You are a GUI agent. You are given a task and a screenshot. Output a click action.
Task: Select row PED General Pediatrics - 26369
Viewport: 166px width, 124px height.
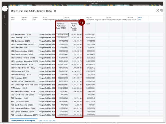click(x=22, y=112)
